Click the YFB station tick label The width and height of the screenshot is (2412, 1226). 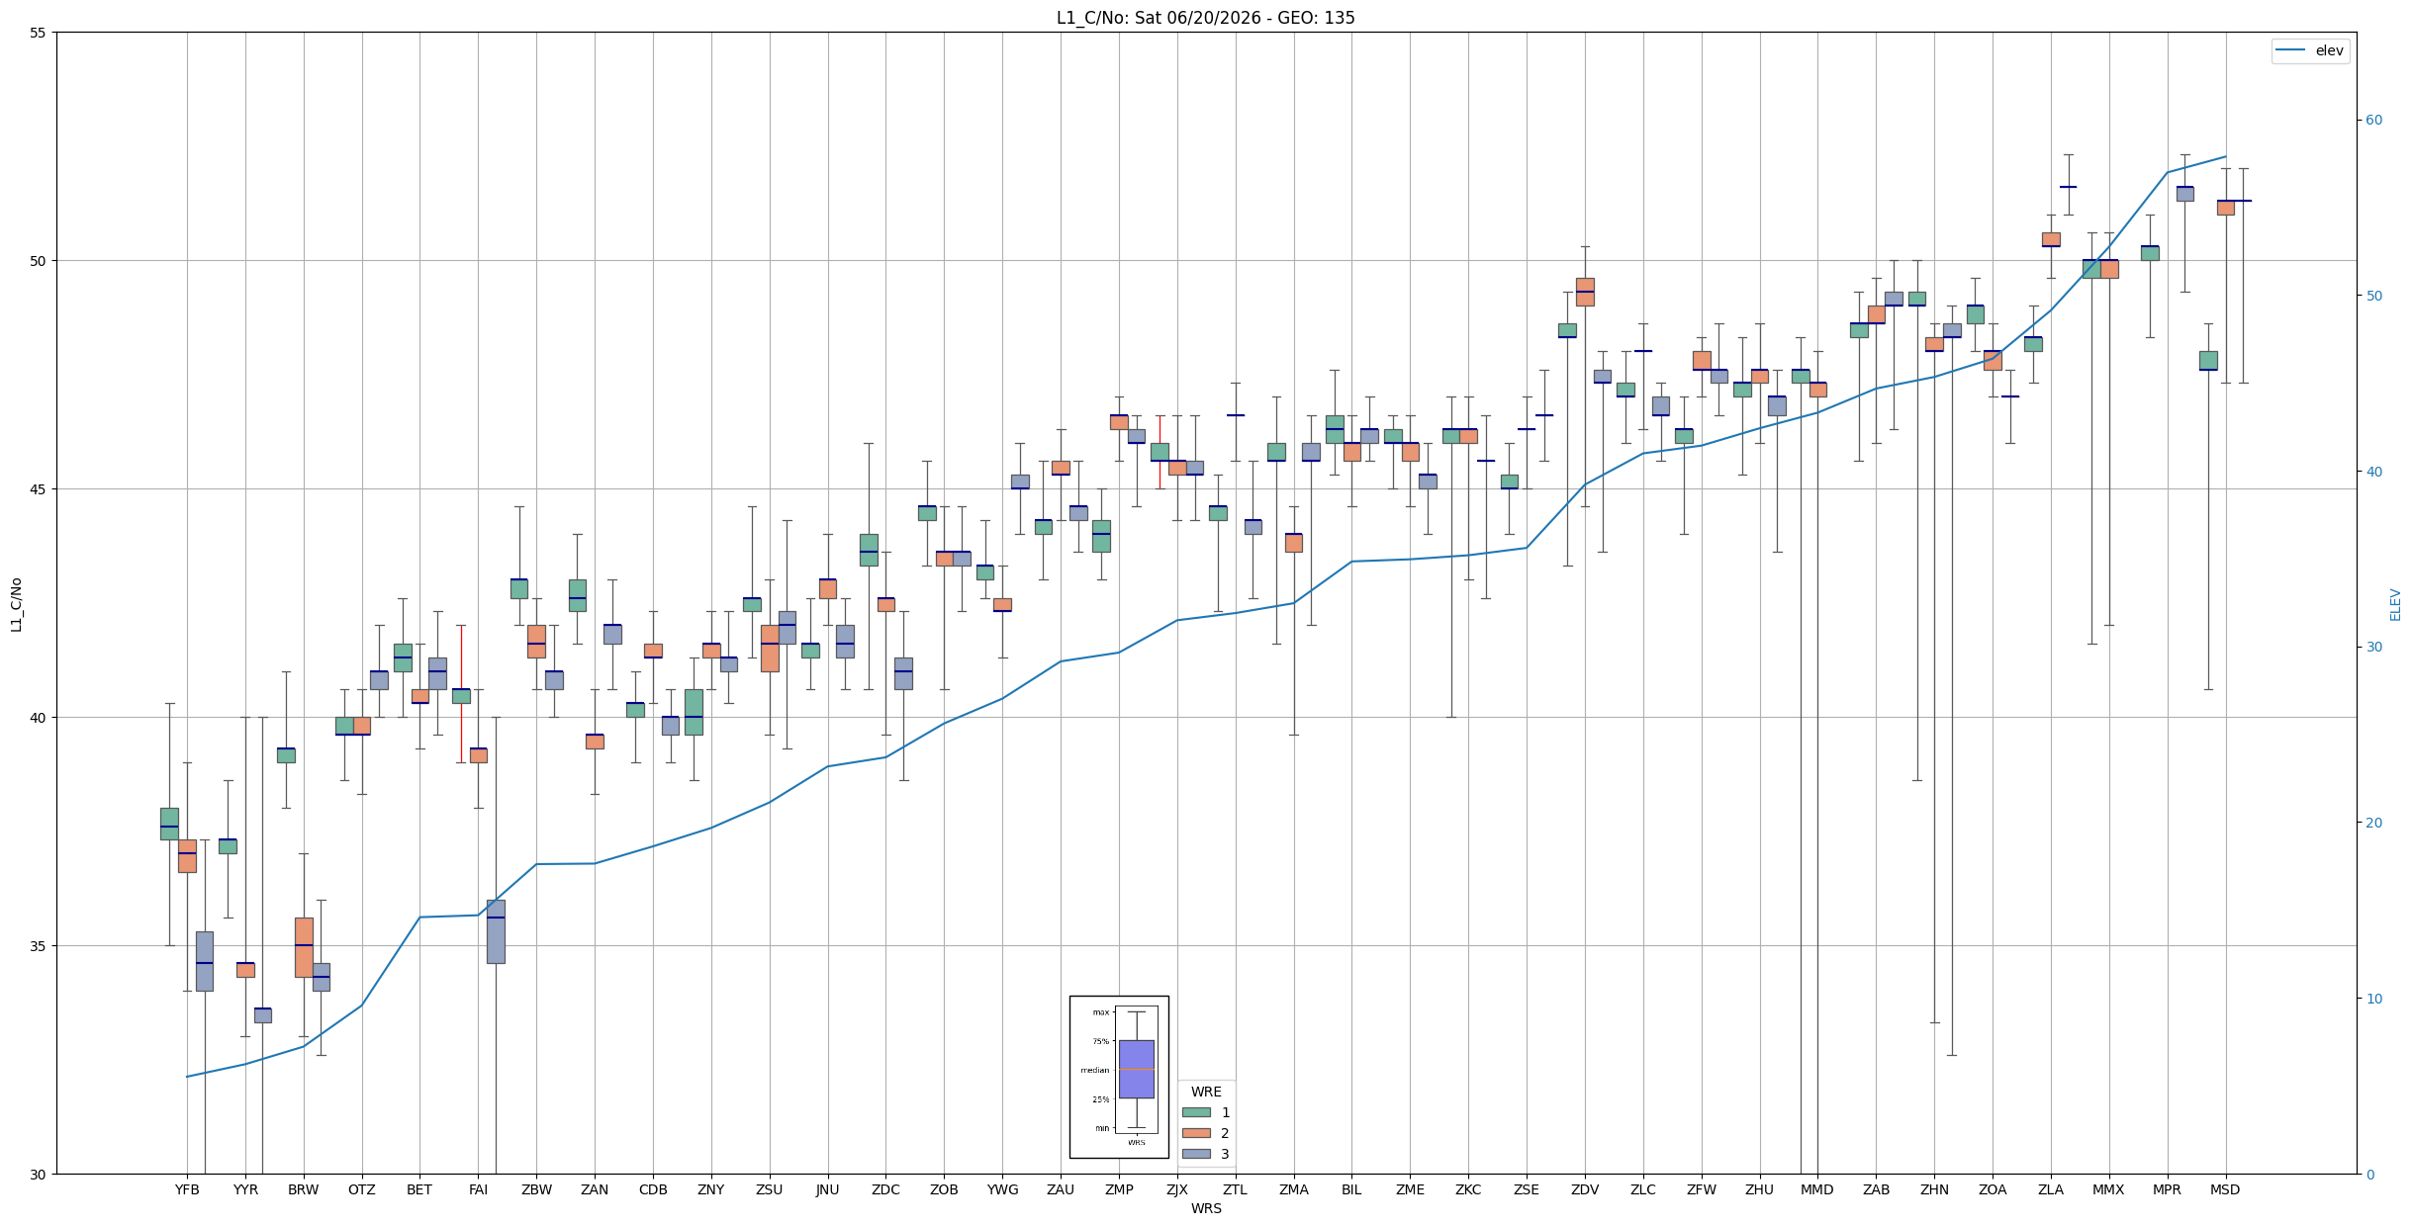(187, 1189)
